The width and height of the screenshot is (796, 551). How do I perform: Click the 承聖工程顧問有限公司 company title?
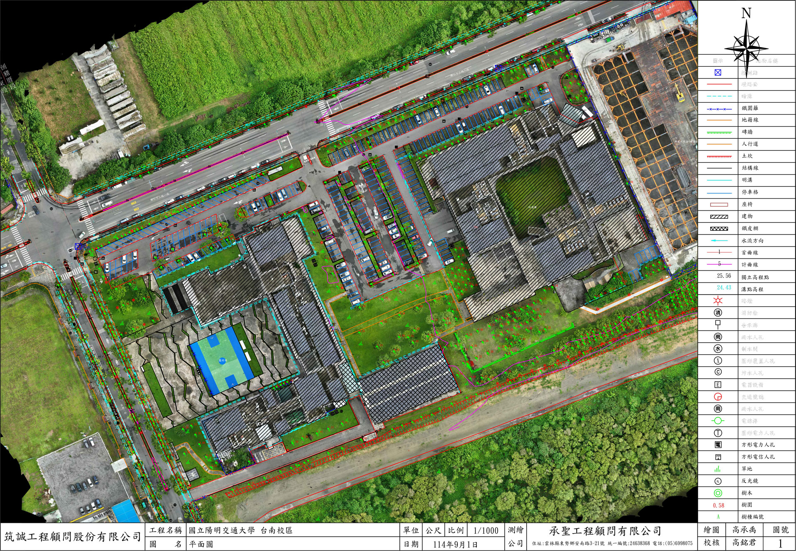coord(605,531)
